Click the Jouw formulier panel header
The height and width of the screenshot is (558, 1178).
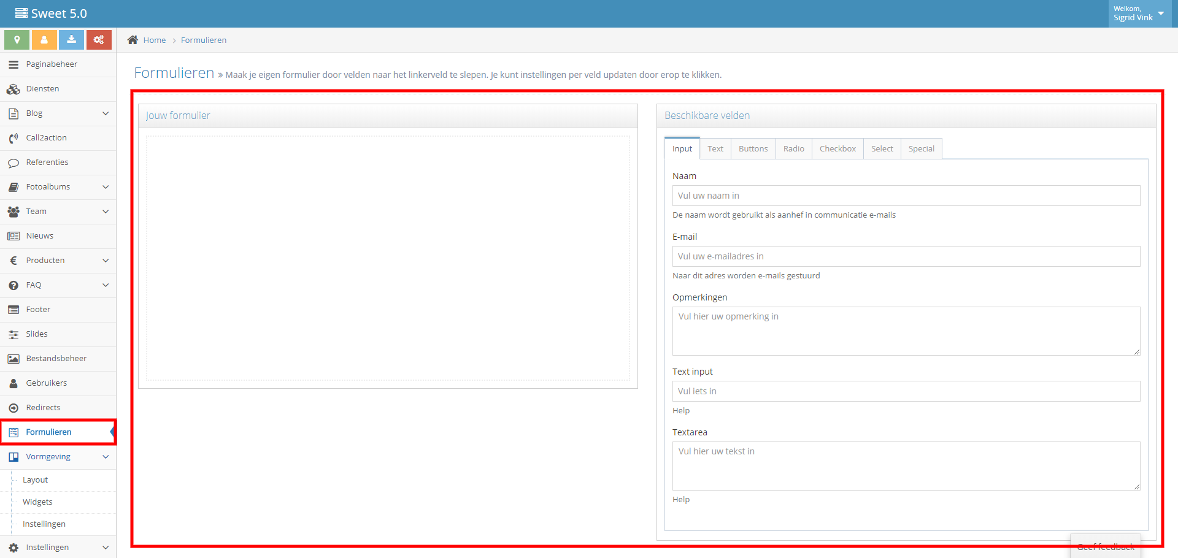click(388, 116)
